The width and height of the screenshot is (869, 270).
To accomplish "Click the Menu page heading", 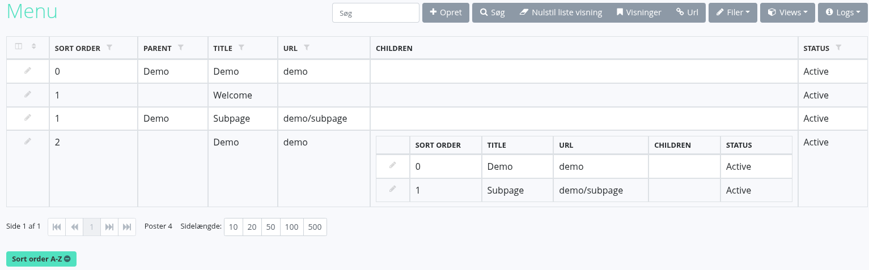I will 32,11.
